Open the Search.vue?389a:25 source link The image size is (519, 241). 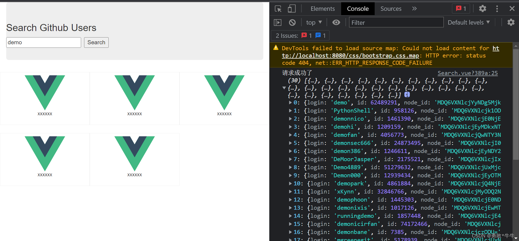tap(468, 73)
